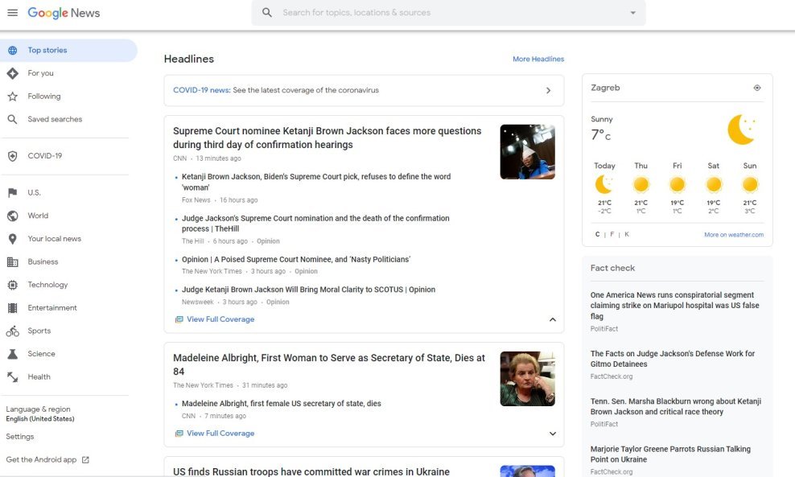Image resolution: width=795 pixels, height=477 pixels.
Task: Open the Madeleine Albright dies headline
Action: (x=329, y=364)
